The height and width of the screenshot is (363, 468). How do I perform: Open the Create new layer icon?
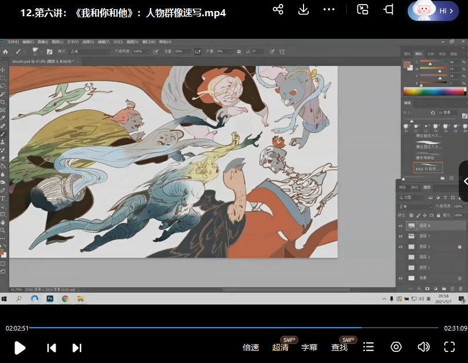(453, 289)
